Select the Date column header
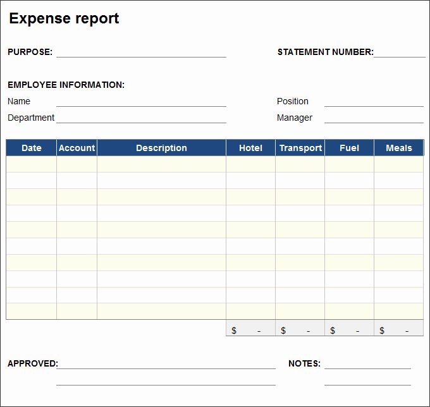 click(x=31, y=148)
